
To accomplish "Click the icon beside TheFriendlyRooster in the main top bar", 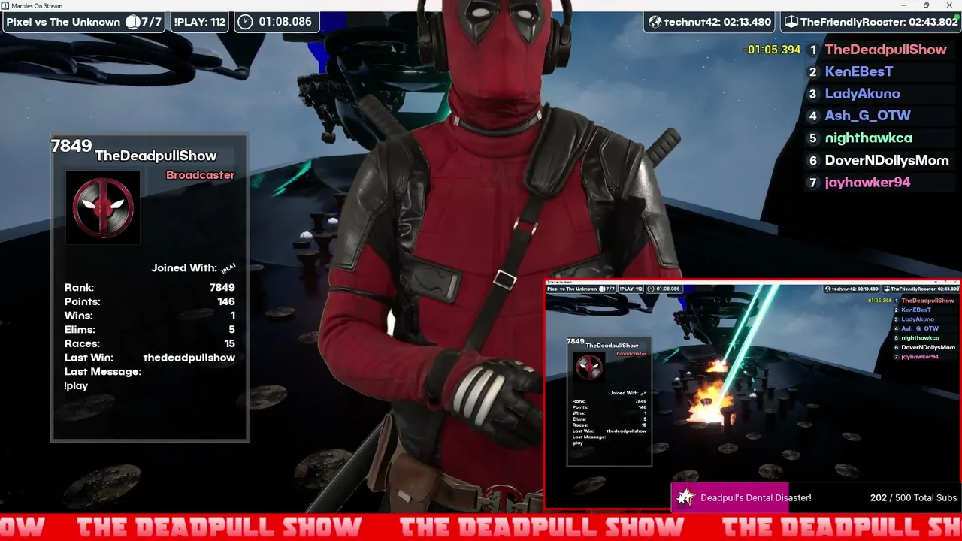I will coord(791,22).
